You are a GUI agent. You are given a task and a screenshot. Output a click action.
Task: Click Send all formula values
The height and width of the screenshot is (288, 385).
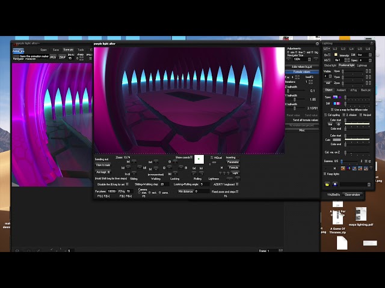coord(305,120)
